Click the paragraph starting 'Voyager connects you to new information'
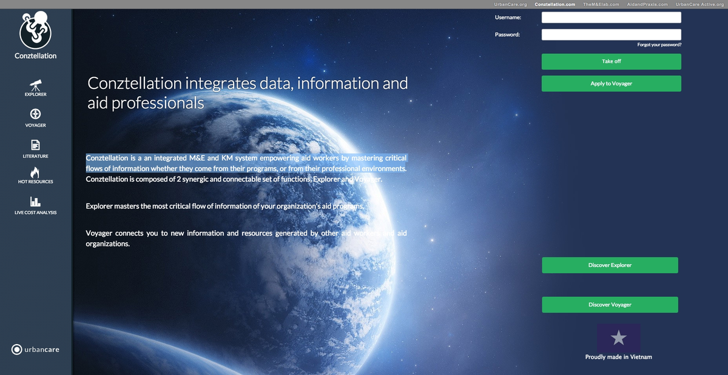 pos(246,238)
